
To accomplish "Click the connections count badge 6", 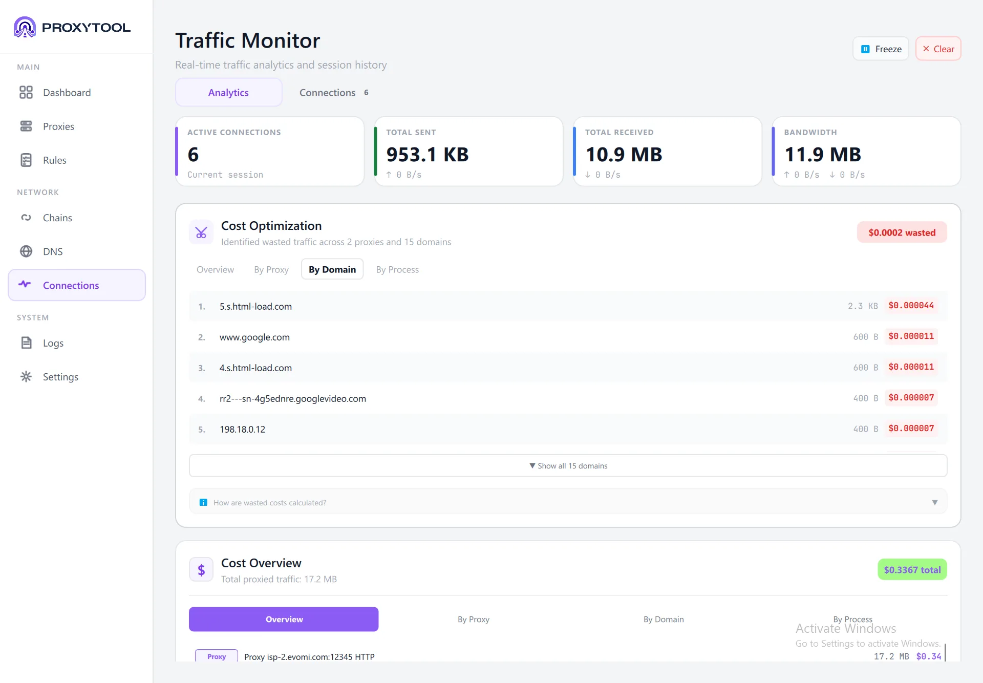I will coord(366,93).
